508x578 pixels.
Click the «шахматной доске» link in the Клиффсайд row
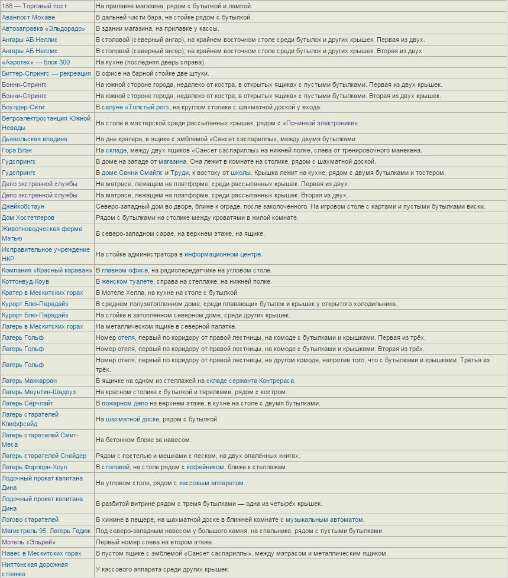132,420
